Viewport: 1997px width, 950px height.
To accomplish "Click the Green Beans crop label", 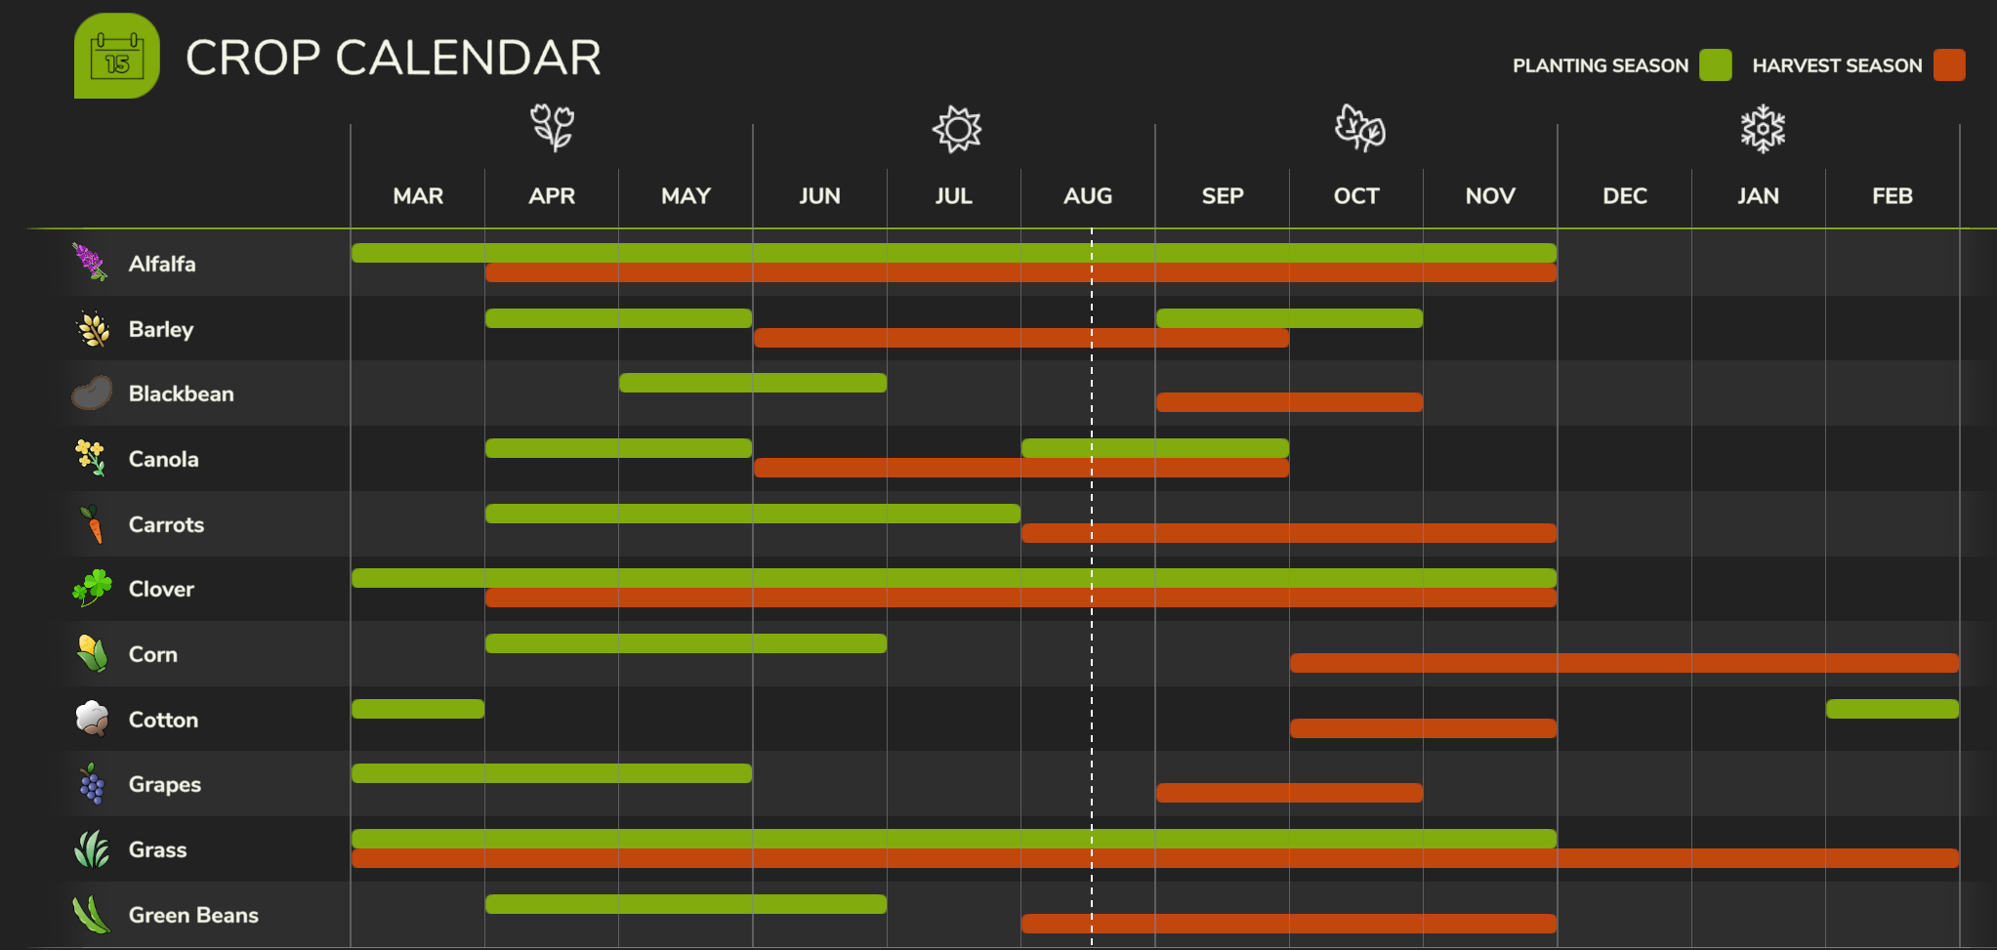I will click(x=193, y=915).
